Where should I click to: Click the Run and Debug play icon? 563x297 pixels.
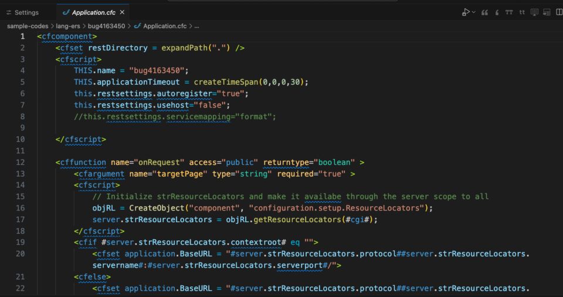click(x=466, y=12)
